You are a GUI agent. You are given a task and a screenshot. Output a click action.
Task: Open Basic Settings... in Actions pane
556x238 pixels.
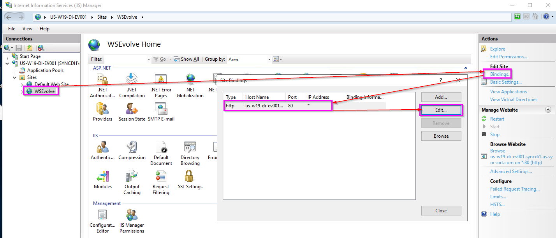[506, 82]
